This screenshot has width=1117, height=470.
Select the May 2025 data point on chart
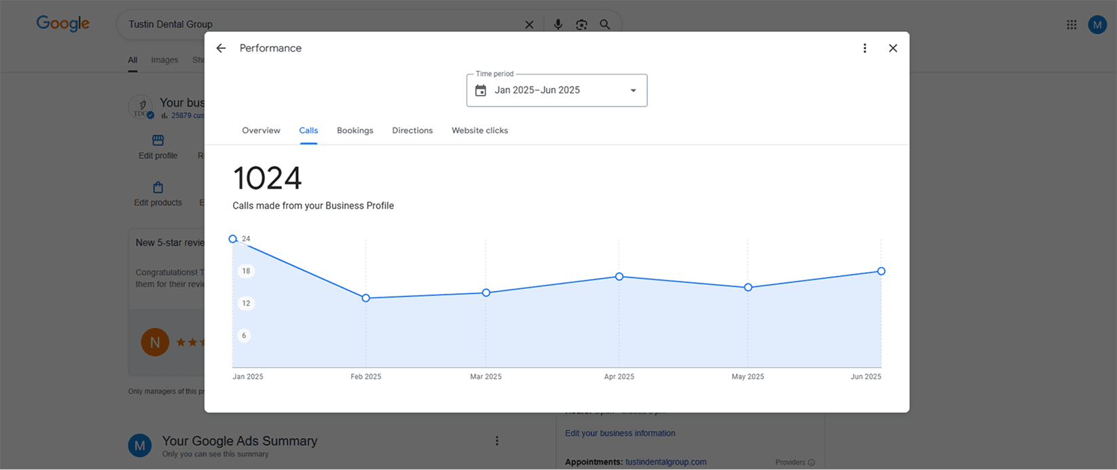point(748,287)
